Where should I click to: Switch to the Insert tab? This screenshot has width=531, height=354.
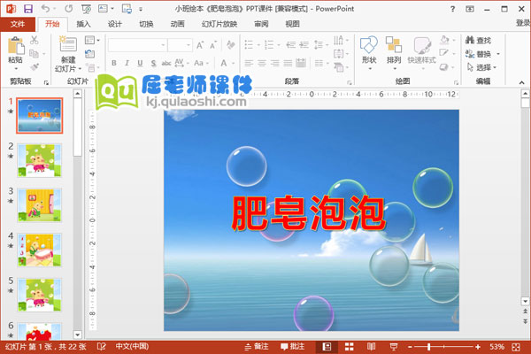[x=83, y=24]
